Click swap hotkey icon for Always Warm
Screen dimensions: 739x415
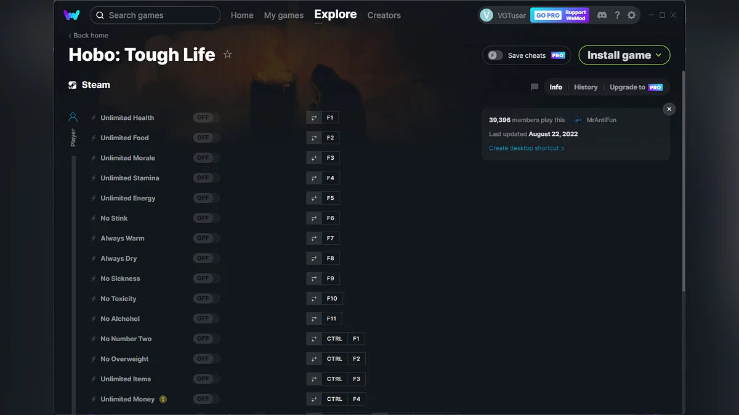tap(314, 238)
